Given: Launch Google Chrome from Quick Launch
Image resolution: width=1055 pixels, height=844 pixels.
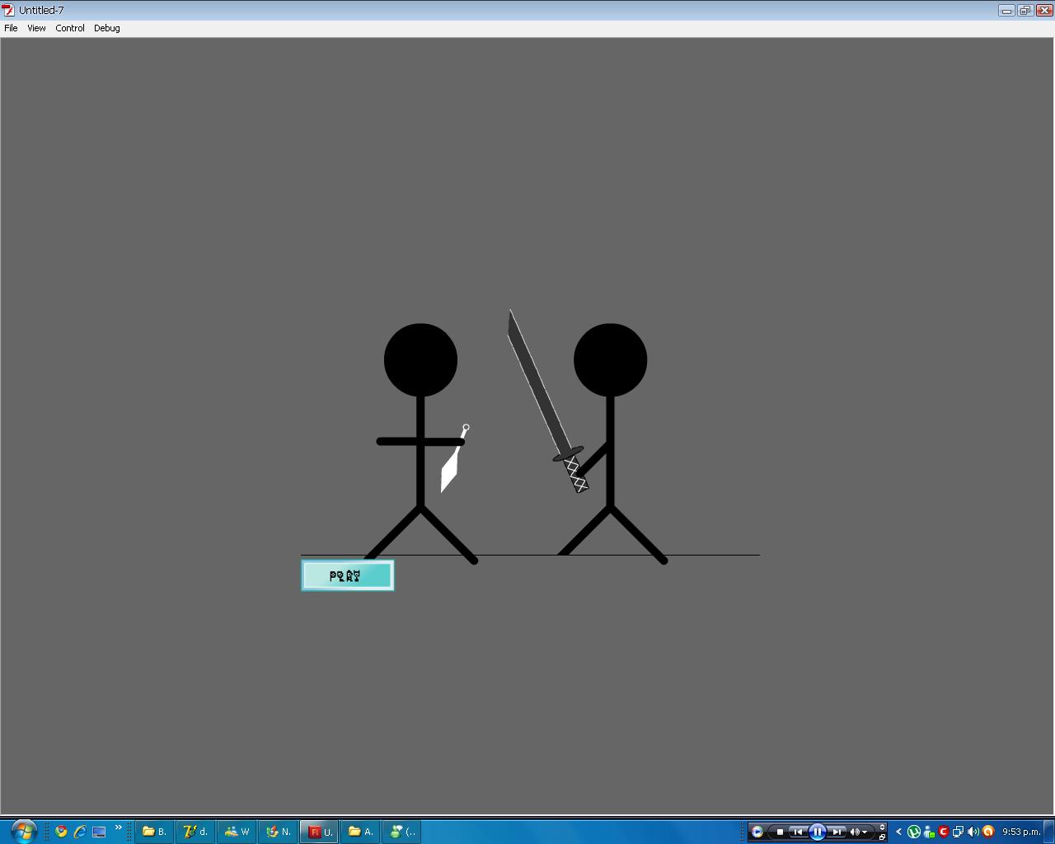Looking at the screenshot, I should [x=61, y=832].
